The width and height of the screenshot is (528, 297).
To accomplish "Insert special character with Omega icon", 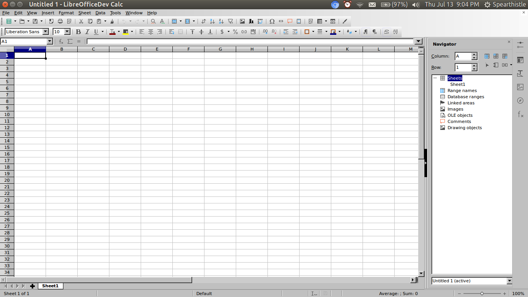I will tap(272, 21).
